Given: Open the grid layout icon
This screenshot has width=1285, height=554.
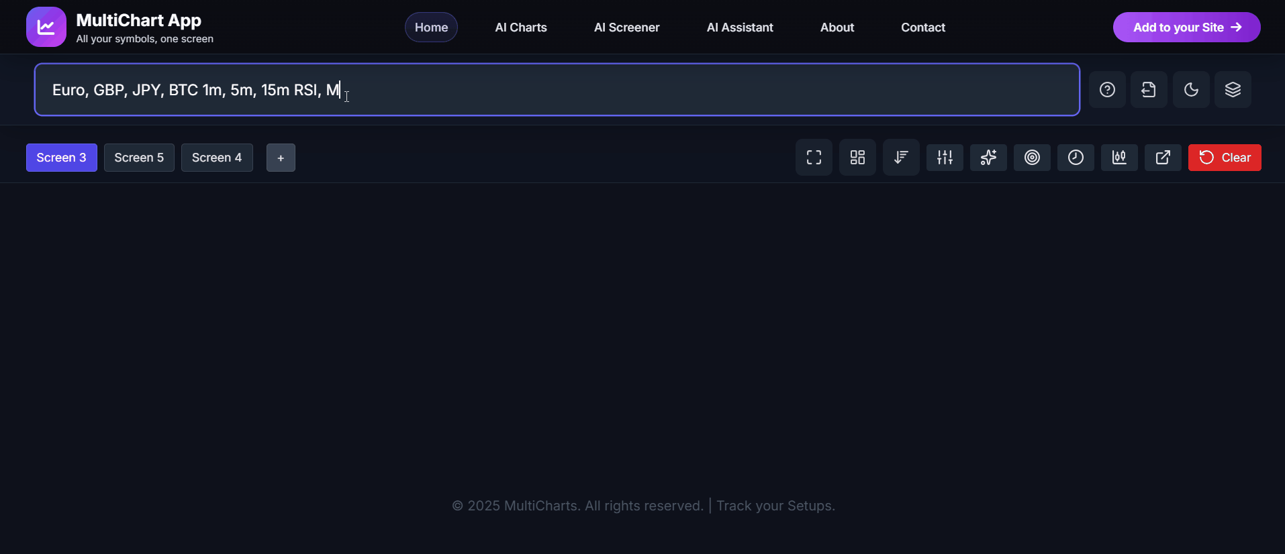Looking at the screenshot, I should pos(857,158).
